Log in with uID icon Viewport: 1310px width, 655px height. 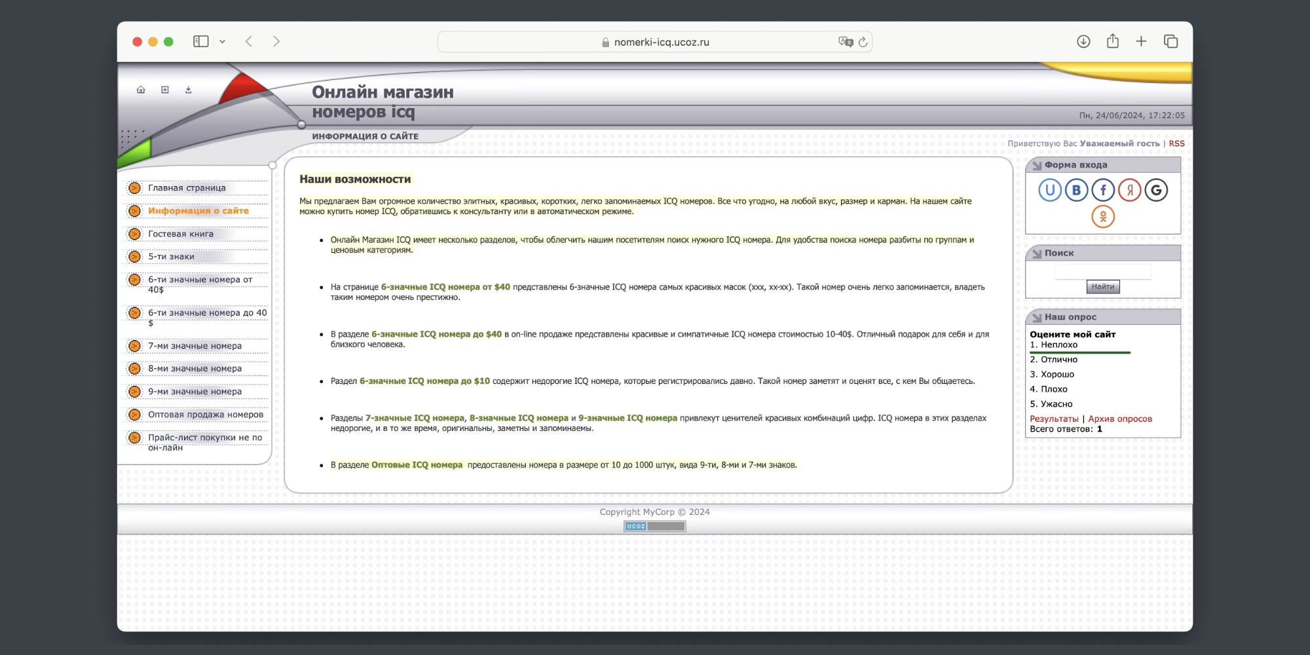(1050, 190)
